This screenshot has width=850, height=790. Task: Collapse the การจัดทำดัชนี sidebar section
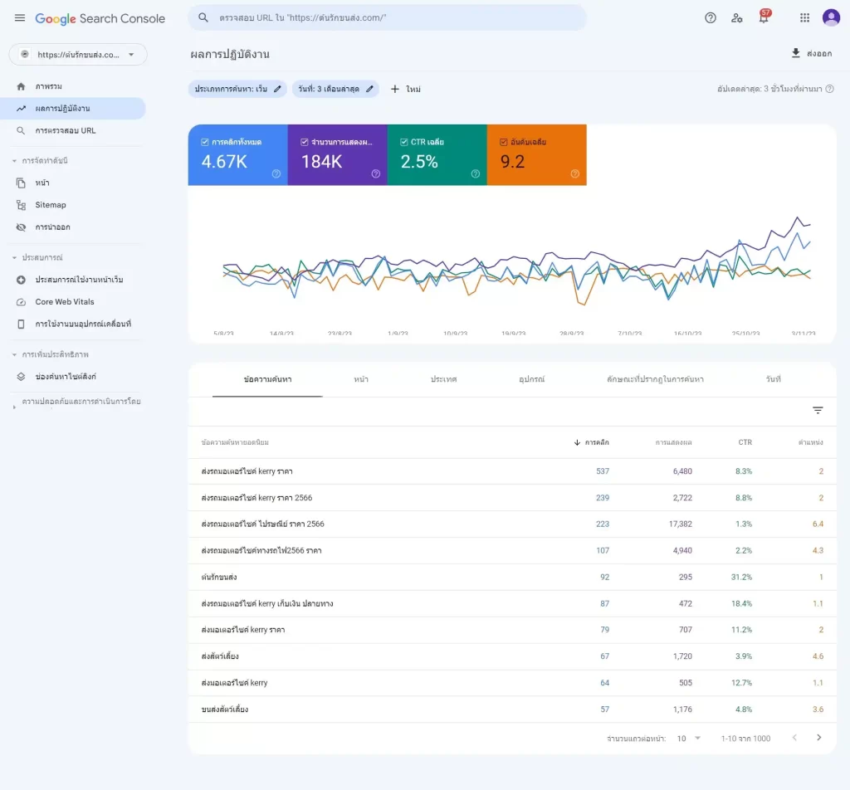click(x=14, y=161)
